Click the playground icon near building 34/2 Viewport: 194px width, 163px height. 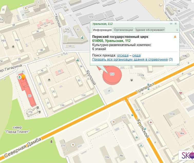point(13,46)
